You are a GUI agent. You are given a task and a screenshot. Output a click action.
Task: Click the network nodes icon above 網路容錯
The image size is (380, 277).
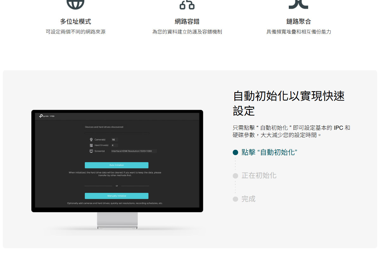click(187, 4)
